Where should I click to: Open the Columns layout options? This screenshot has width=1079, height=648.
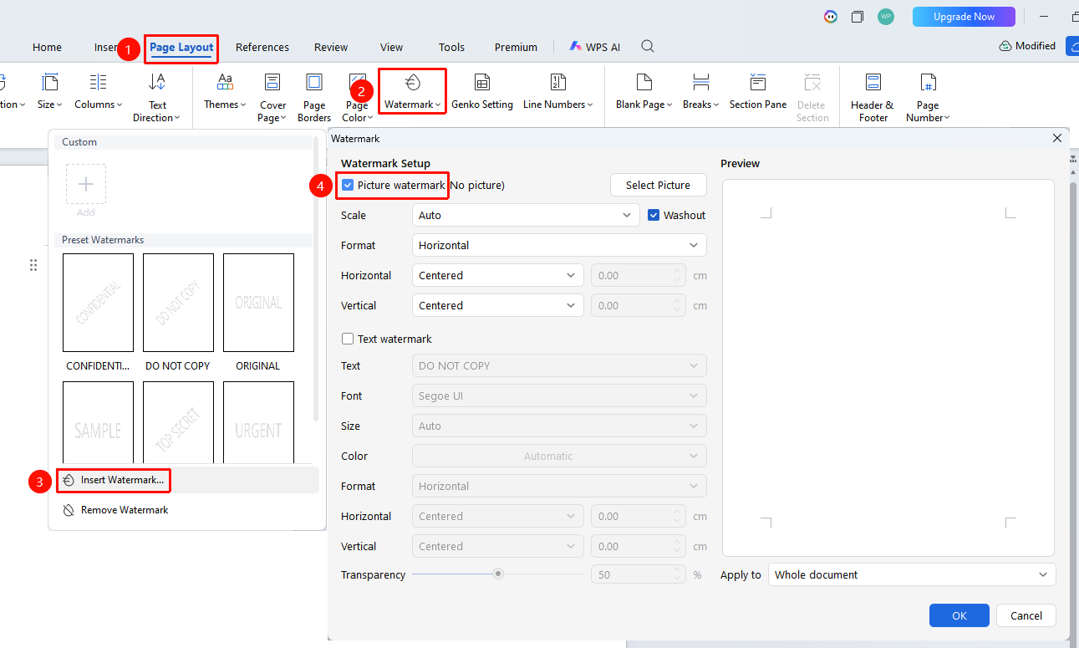99,92
